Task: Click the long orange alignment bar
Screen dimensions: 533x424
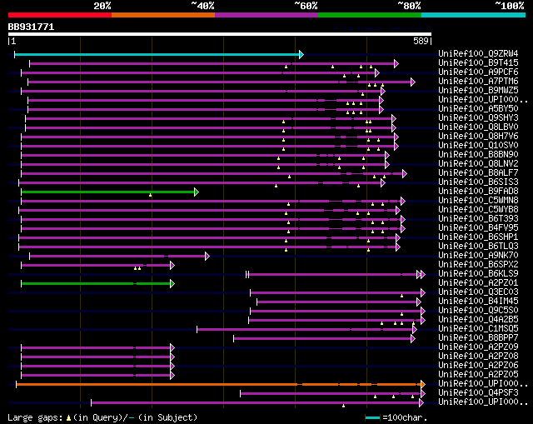Action: (218, 385)
